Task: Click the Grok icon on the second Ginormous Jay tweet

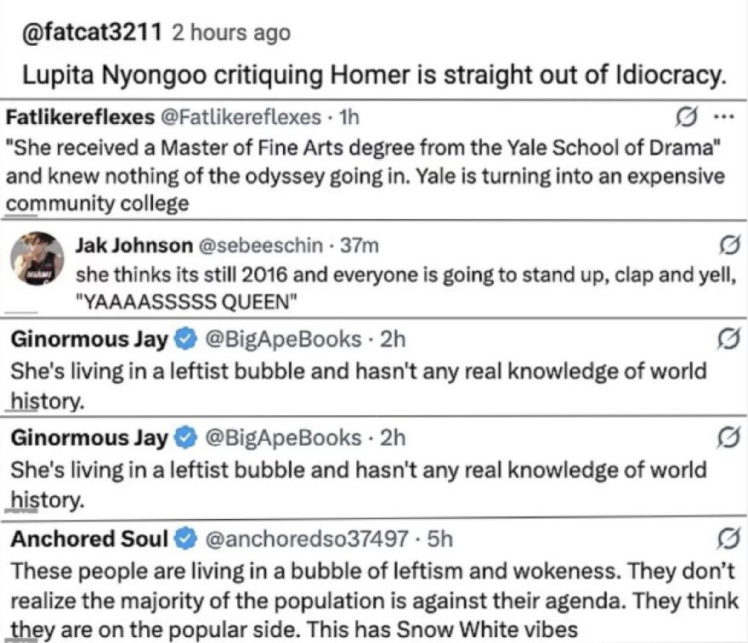Action: point(729,437)
